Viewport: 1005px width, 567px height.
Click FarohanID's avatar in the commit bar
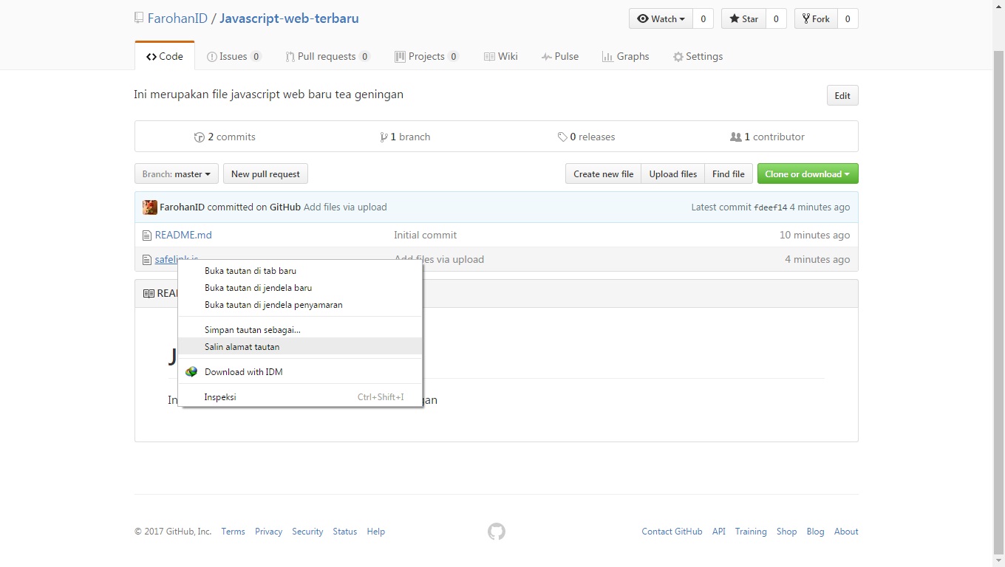(150, 207)
